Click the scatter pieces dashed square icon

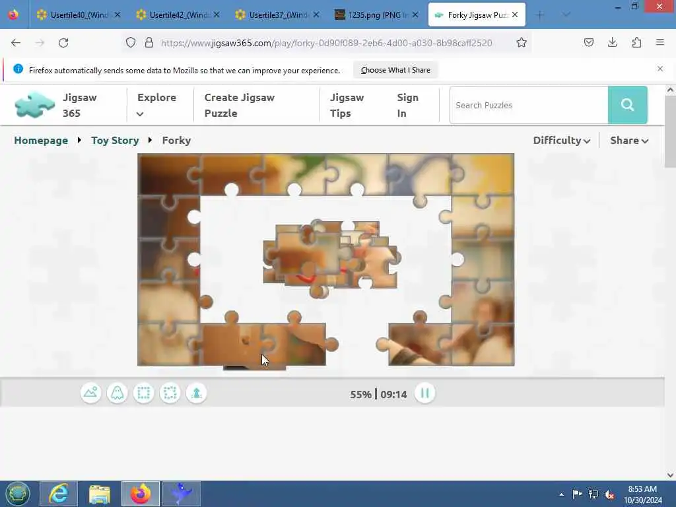pos(170,393)
